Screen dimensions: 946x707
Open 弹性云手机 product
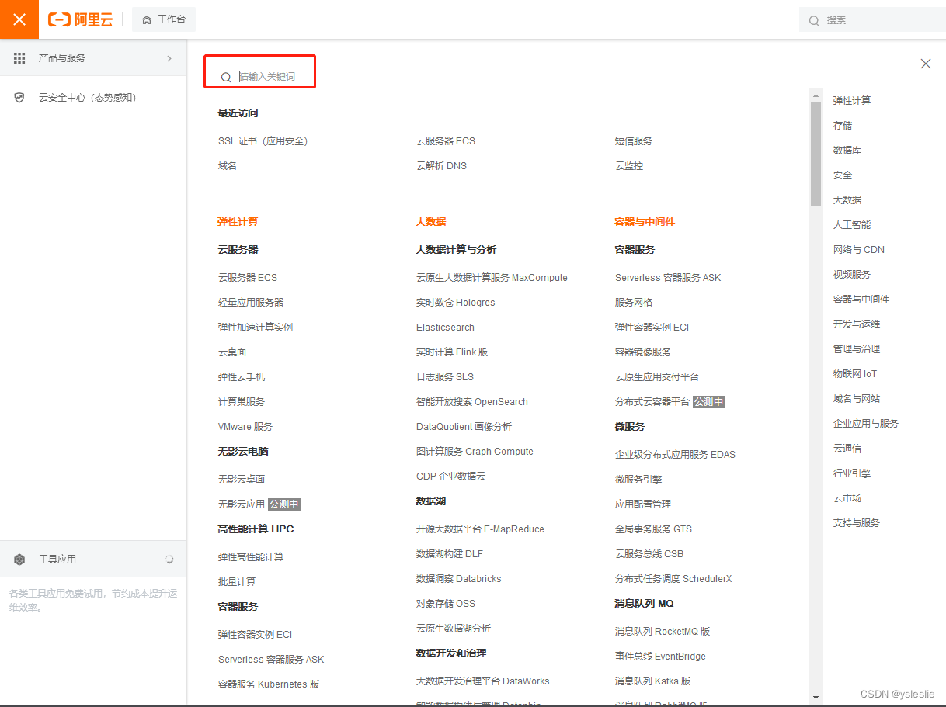point(242,377)
